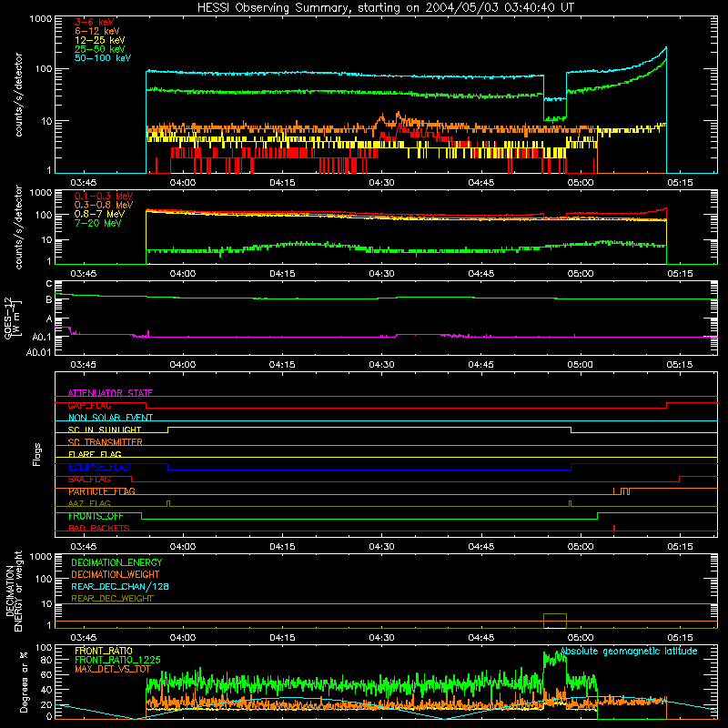Image resolution: width=728 pixels, height=728 pixels.
Task: Select the ATTENUATOR_STATE flag label
Action: 110,393
